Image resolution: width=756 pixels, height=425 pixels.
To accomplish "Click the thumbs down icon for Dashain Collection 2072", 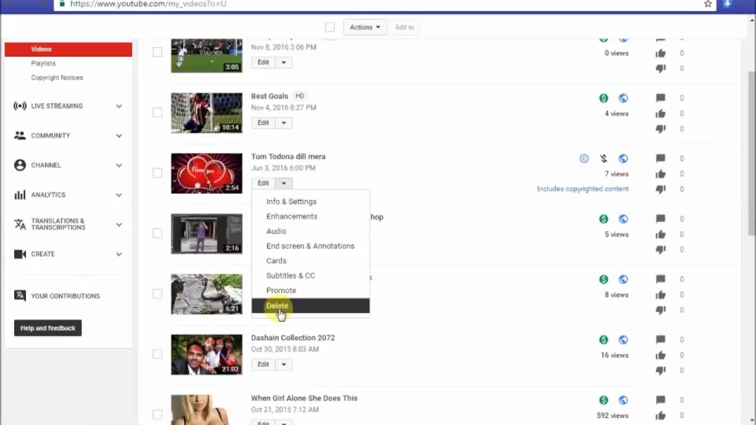I will click(660, 370).
